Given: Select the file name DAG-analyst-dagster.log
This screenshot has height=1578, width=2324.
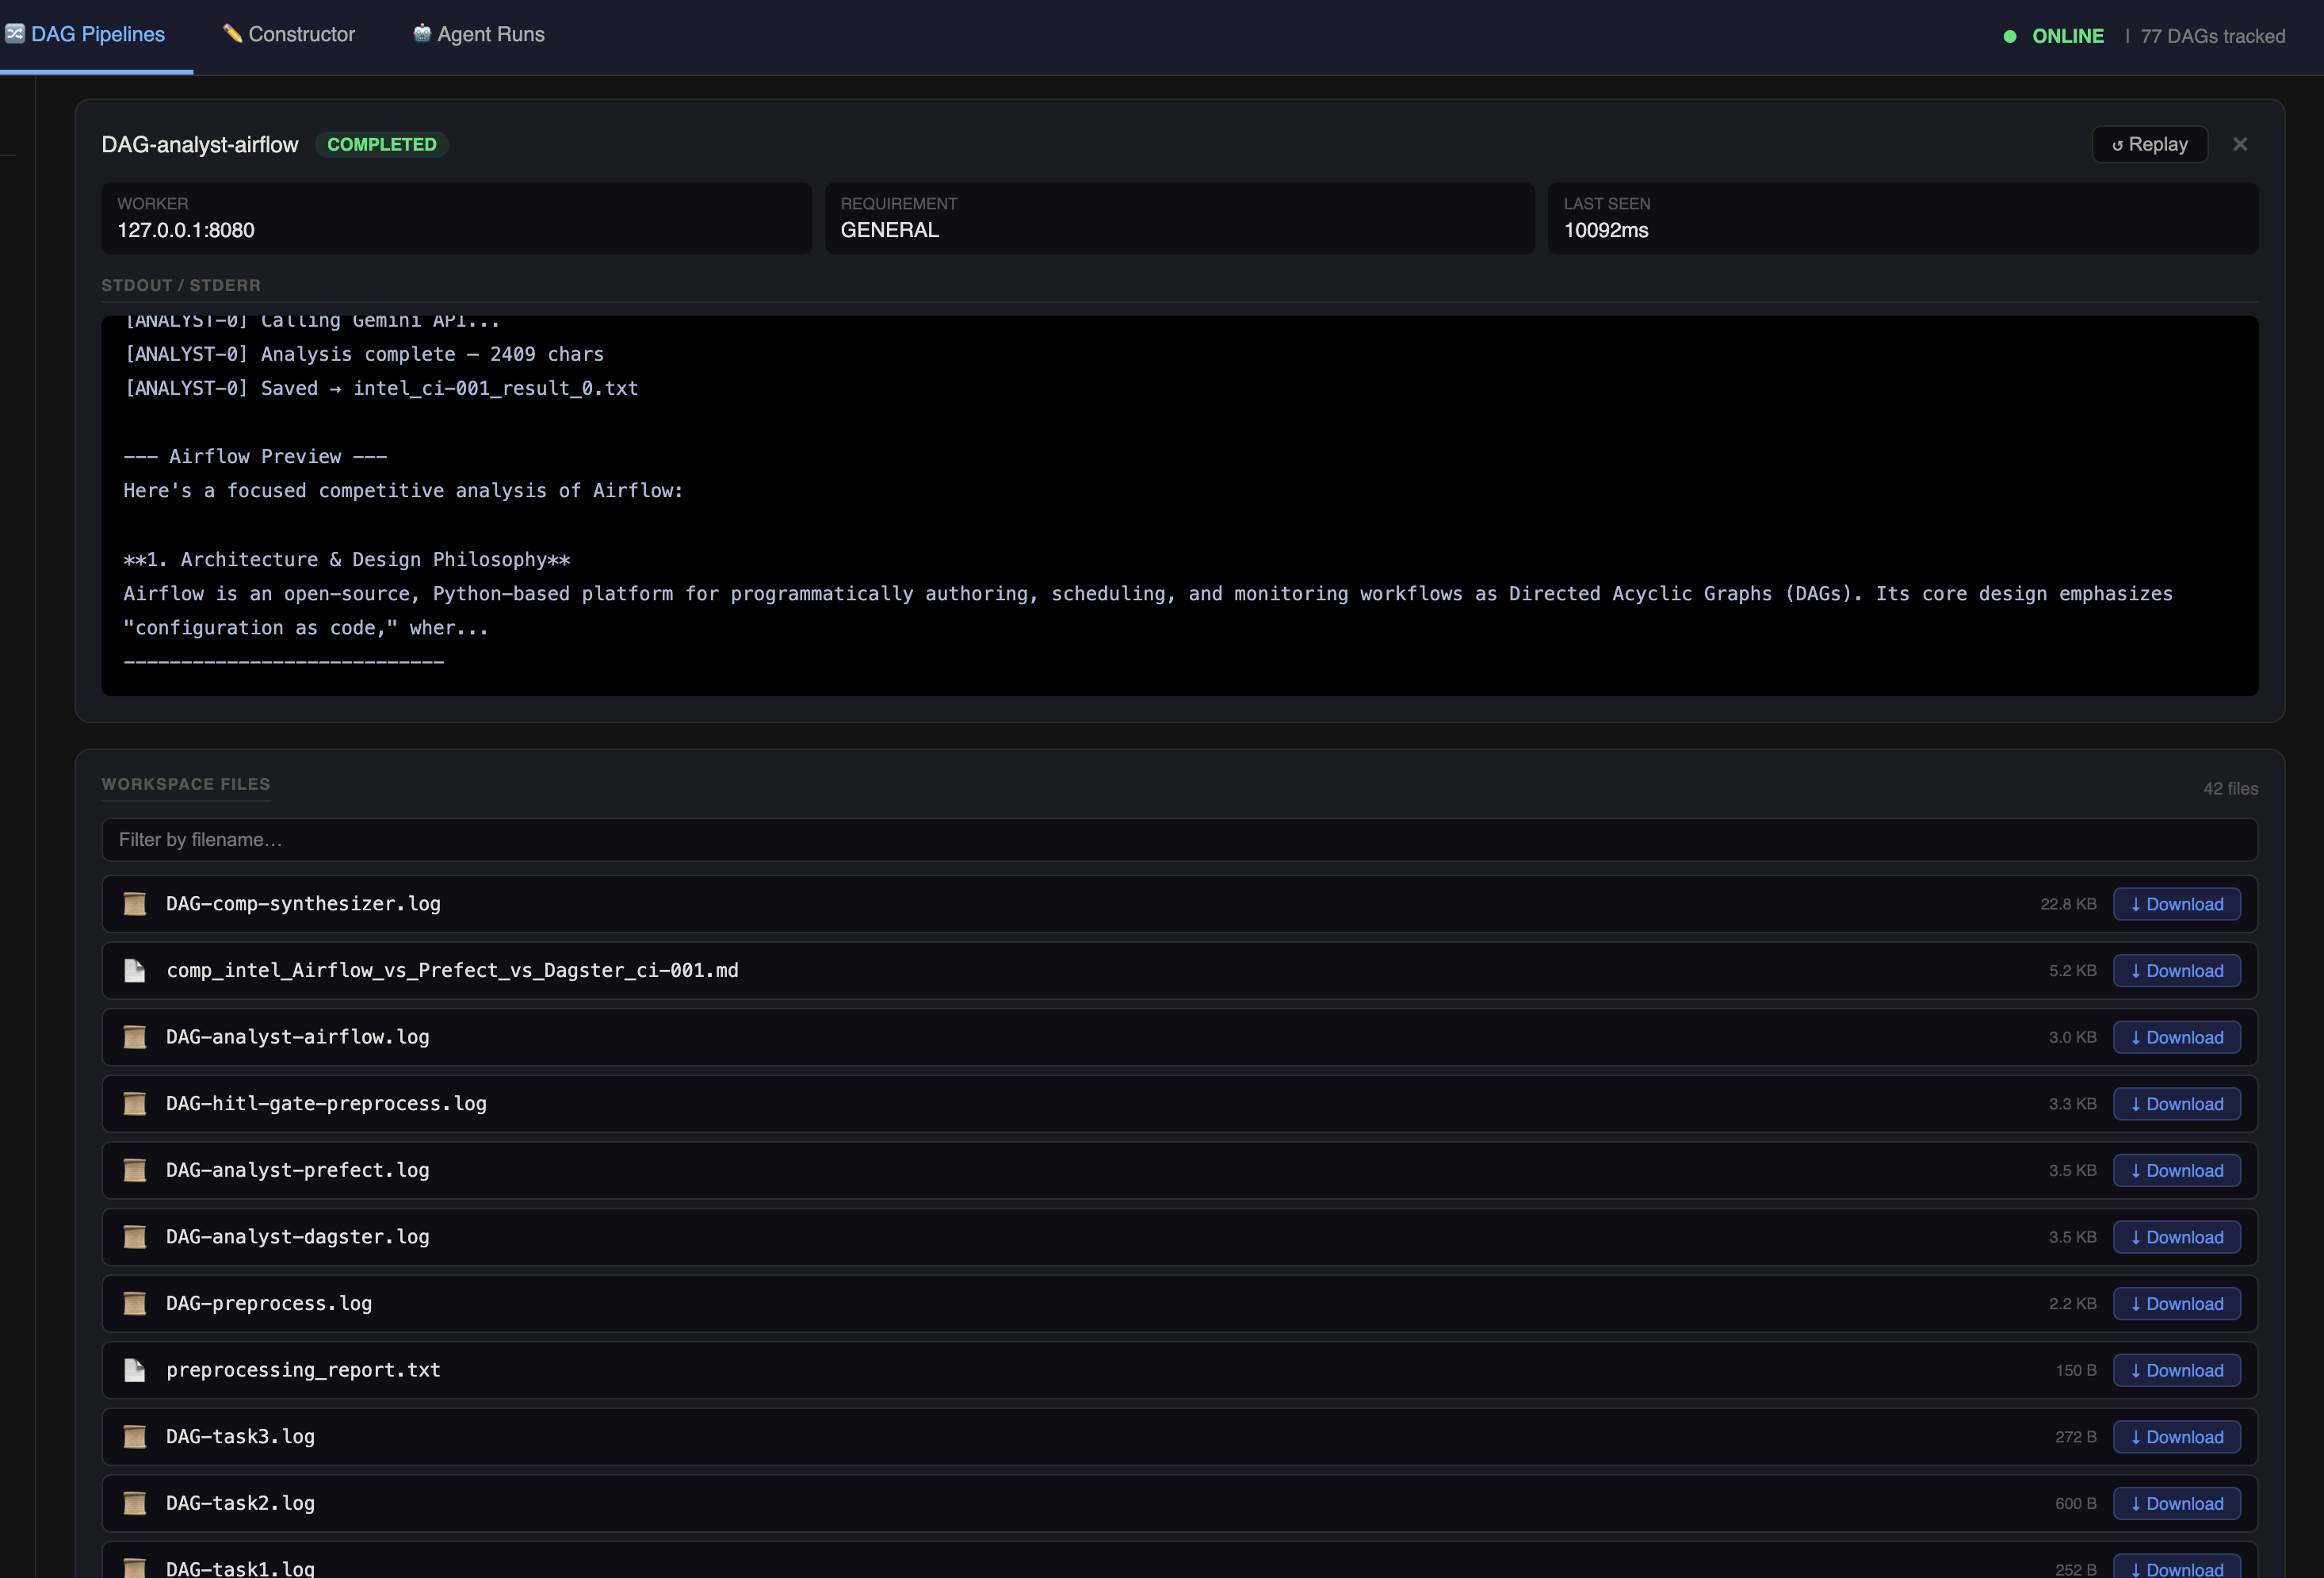Looking at the screenshot, I should pyautogui.click(x=297, y=1237).
